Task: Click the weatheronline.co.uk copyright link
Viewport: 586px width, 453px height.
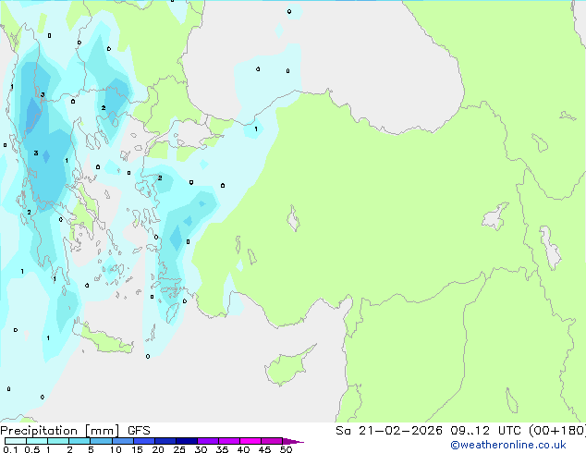Action: pos(508,445)
